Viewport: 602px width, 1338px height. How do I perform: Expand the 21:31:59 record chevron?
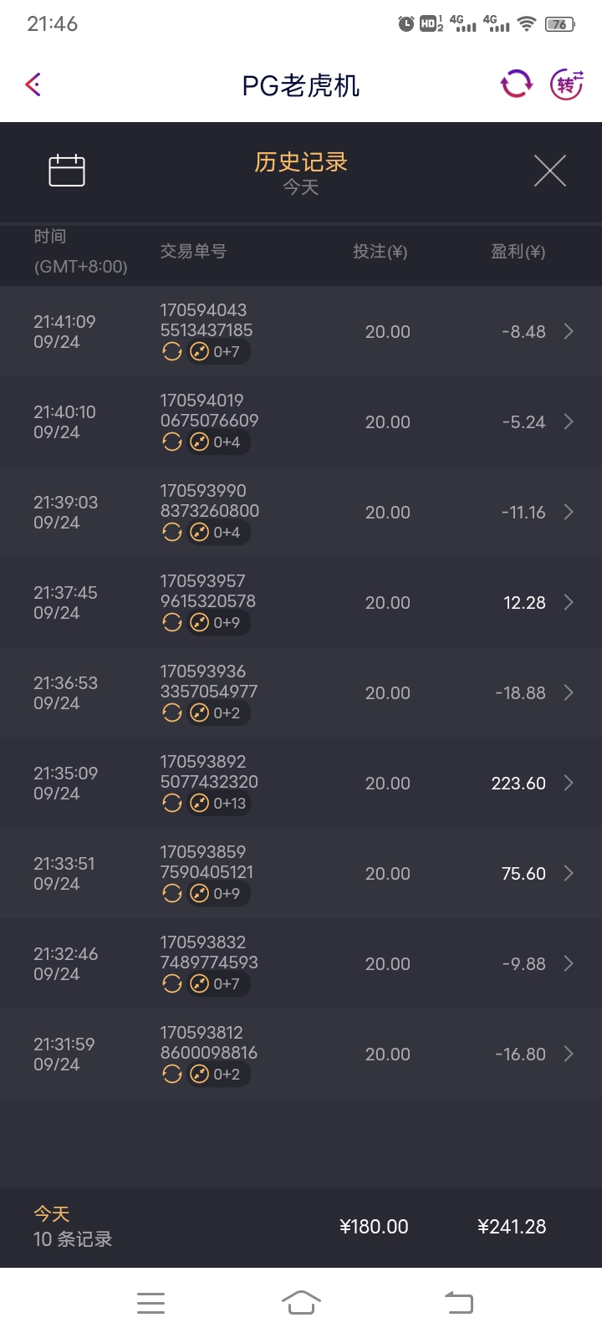[569, 1055]
